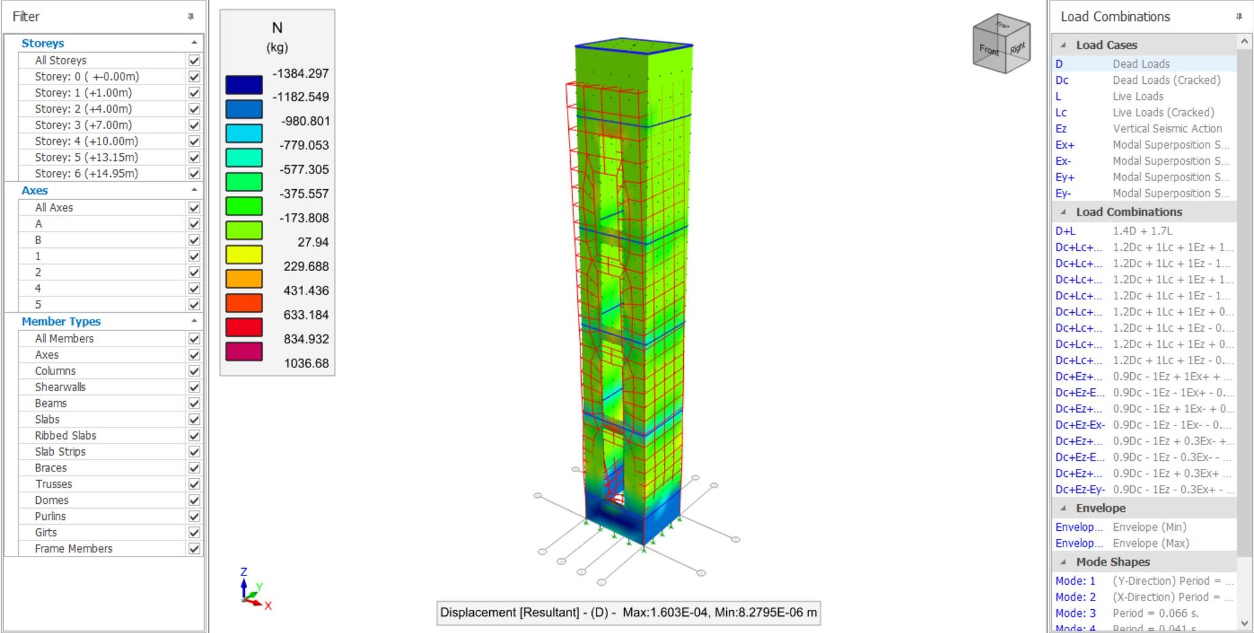Collapse the Load Combinations group
The image size is (1254, 633).
1064,212
